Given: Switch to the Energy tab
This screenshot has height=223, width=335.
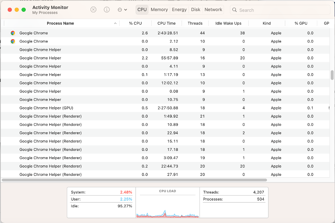Looking at the screenshot, I should pyautogui.click(x=179, y=10).
